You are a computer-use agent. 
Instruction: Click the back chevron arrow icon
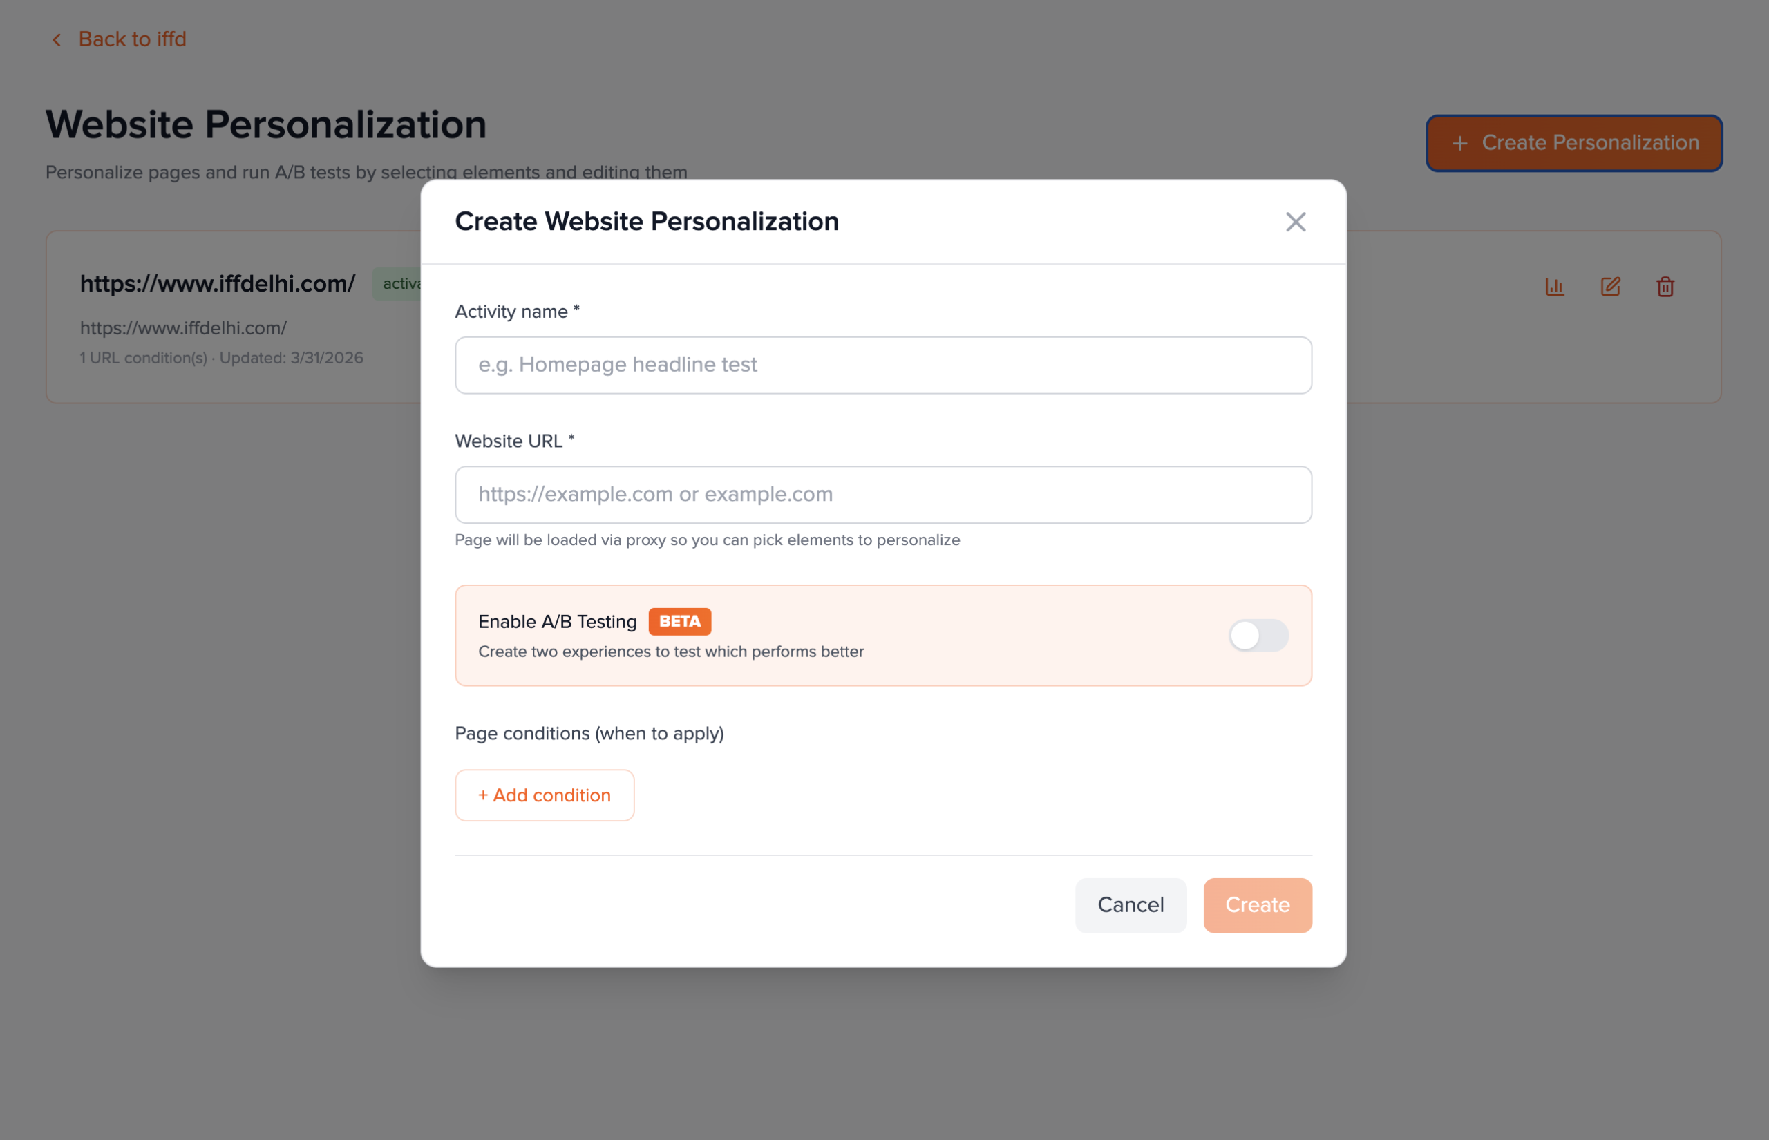(x=57, y=40)
